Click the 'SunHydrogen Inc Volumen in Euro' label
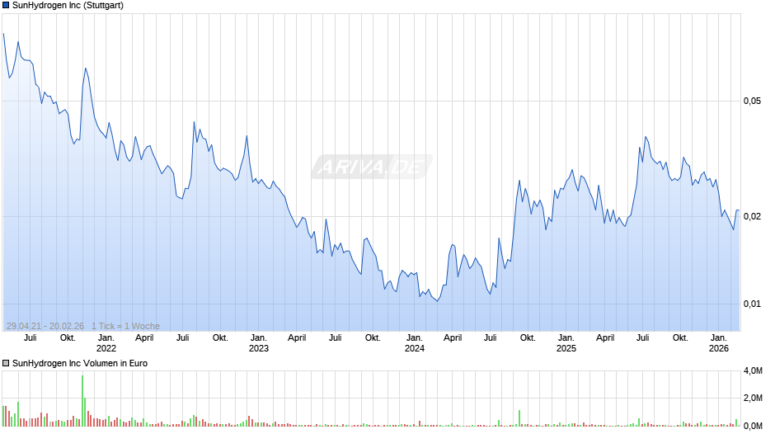Image resolution: width=775 pixels, height=434 pixels. tap(80, 363)
